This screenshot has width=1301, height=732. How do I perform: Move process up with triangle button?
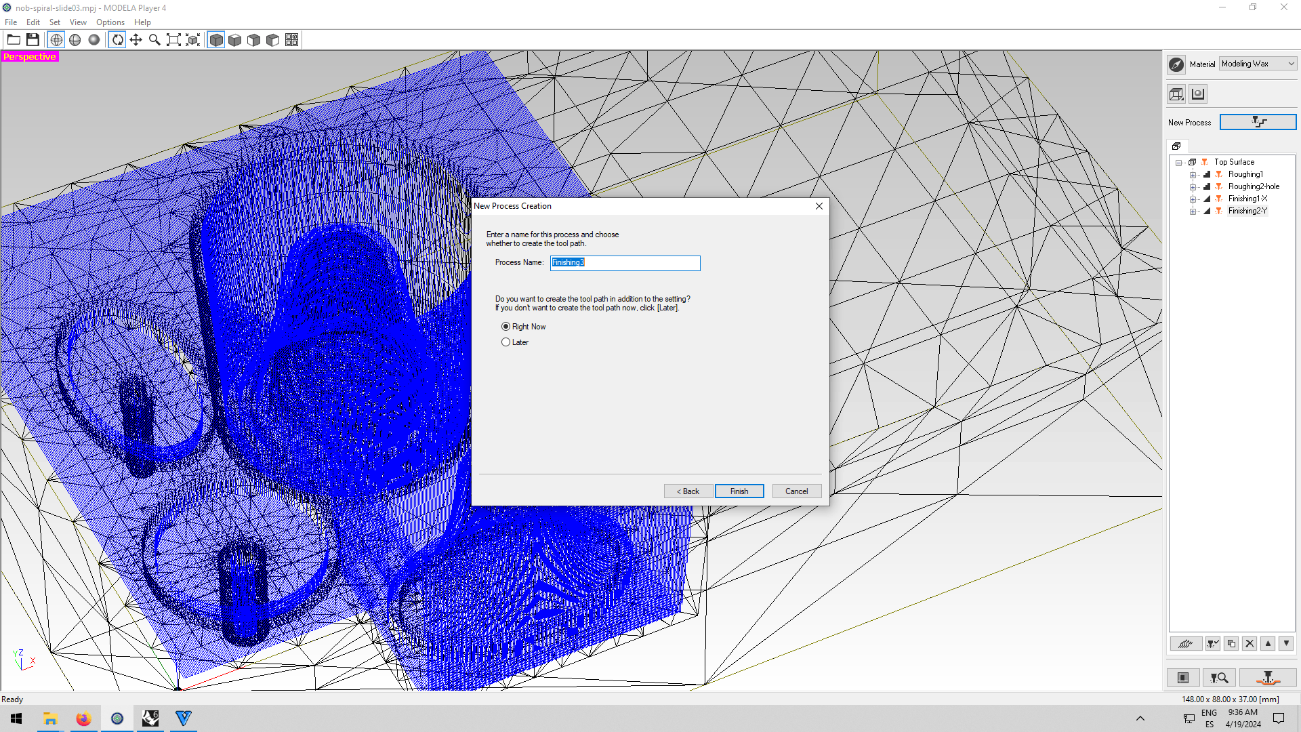tap(1268, 644)
